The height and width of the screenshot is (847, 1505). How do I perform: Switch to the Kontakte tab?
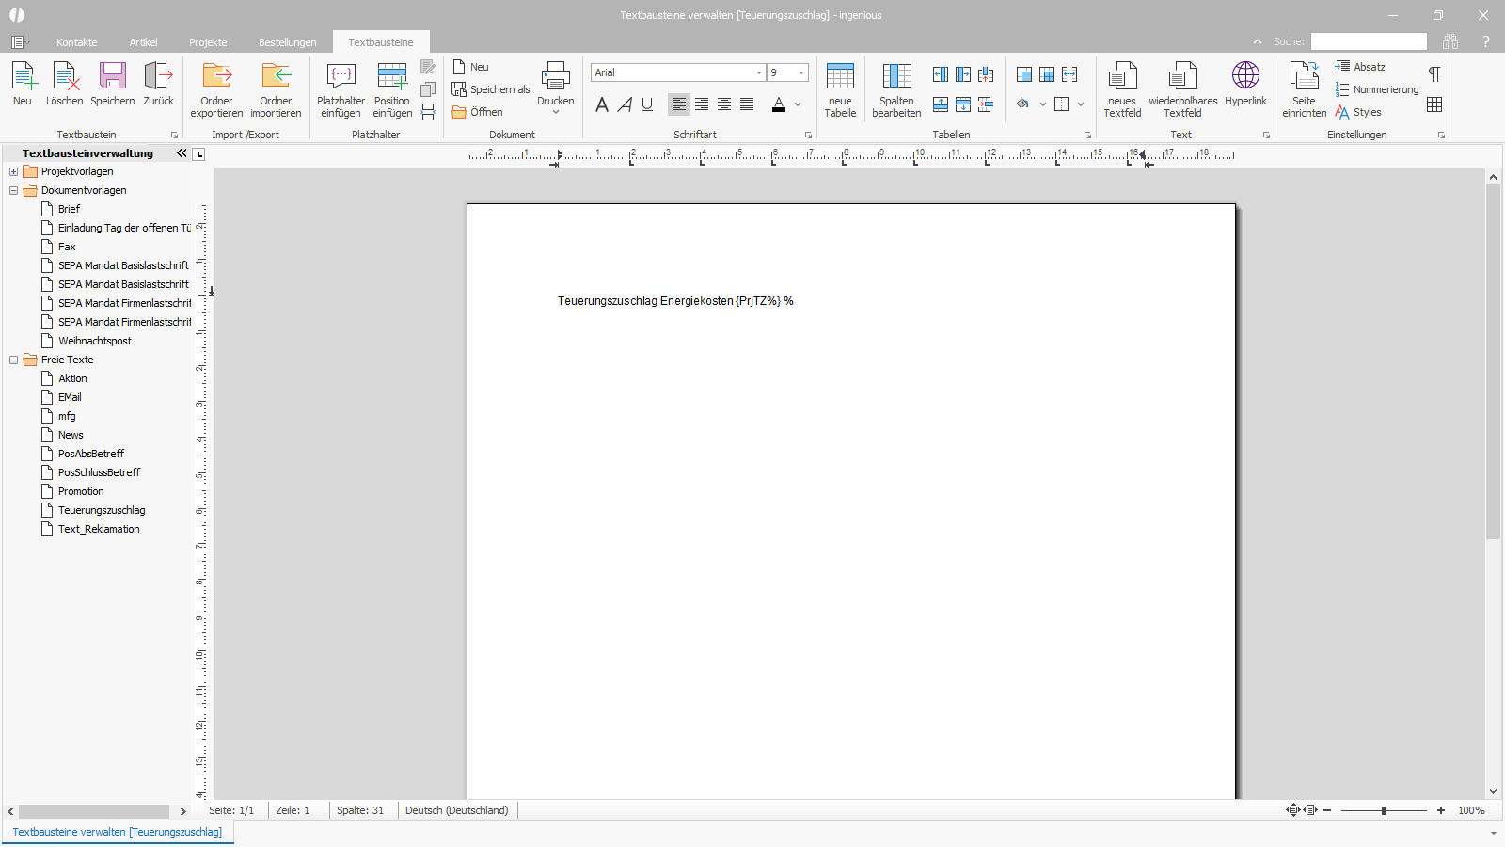coord(76,42)
